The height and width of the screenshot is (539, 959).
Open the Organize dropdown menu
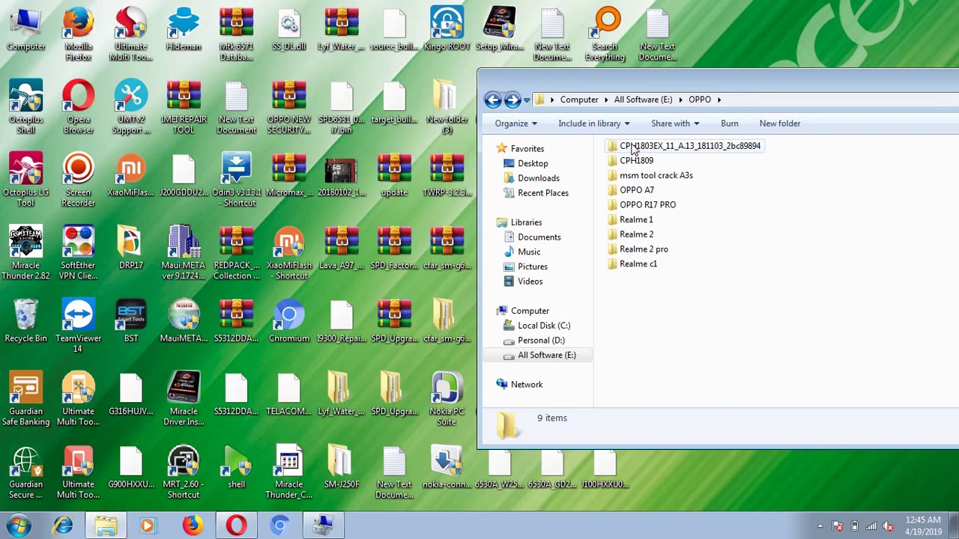coord(515,124)
